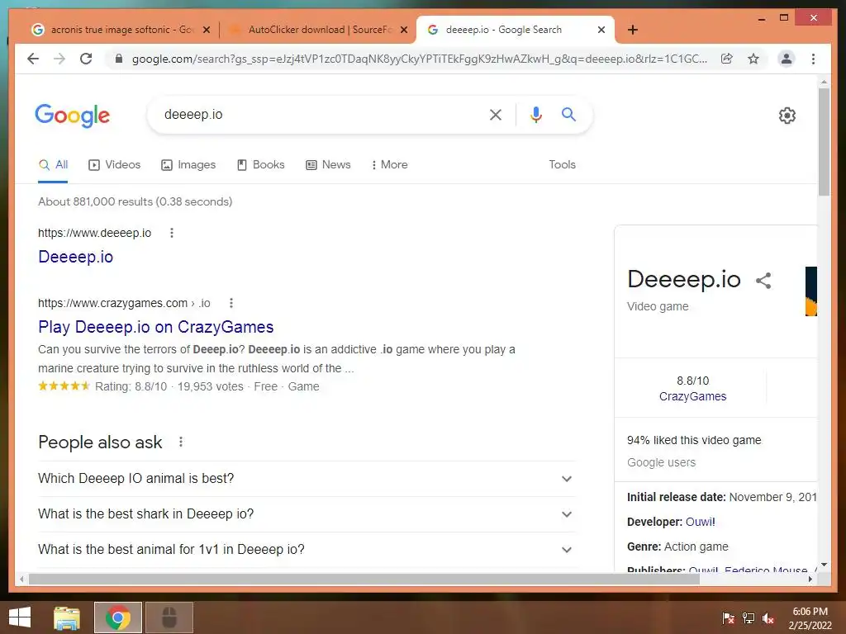Screen dimensions: 846x634
Task: Switch to the AutoClicker download SourceForge tab
Action: [318, 31]
